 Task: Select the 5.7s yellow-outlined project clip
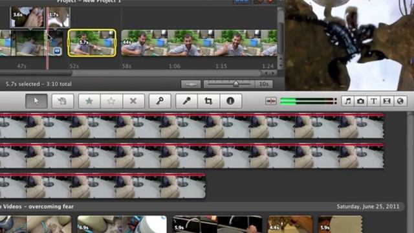(92, 43)
